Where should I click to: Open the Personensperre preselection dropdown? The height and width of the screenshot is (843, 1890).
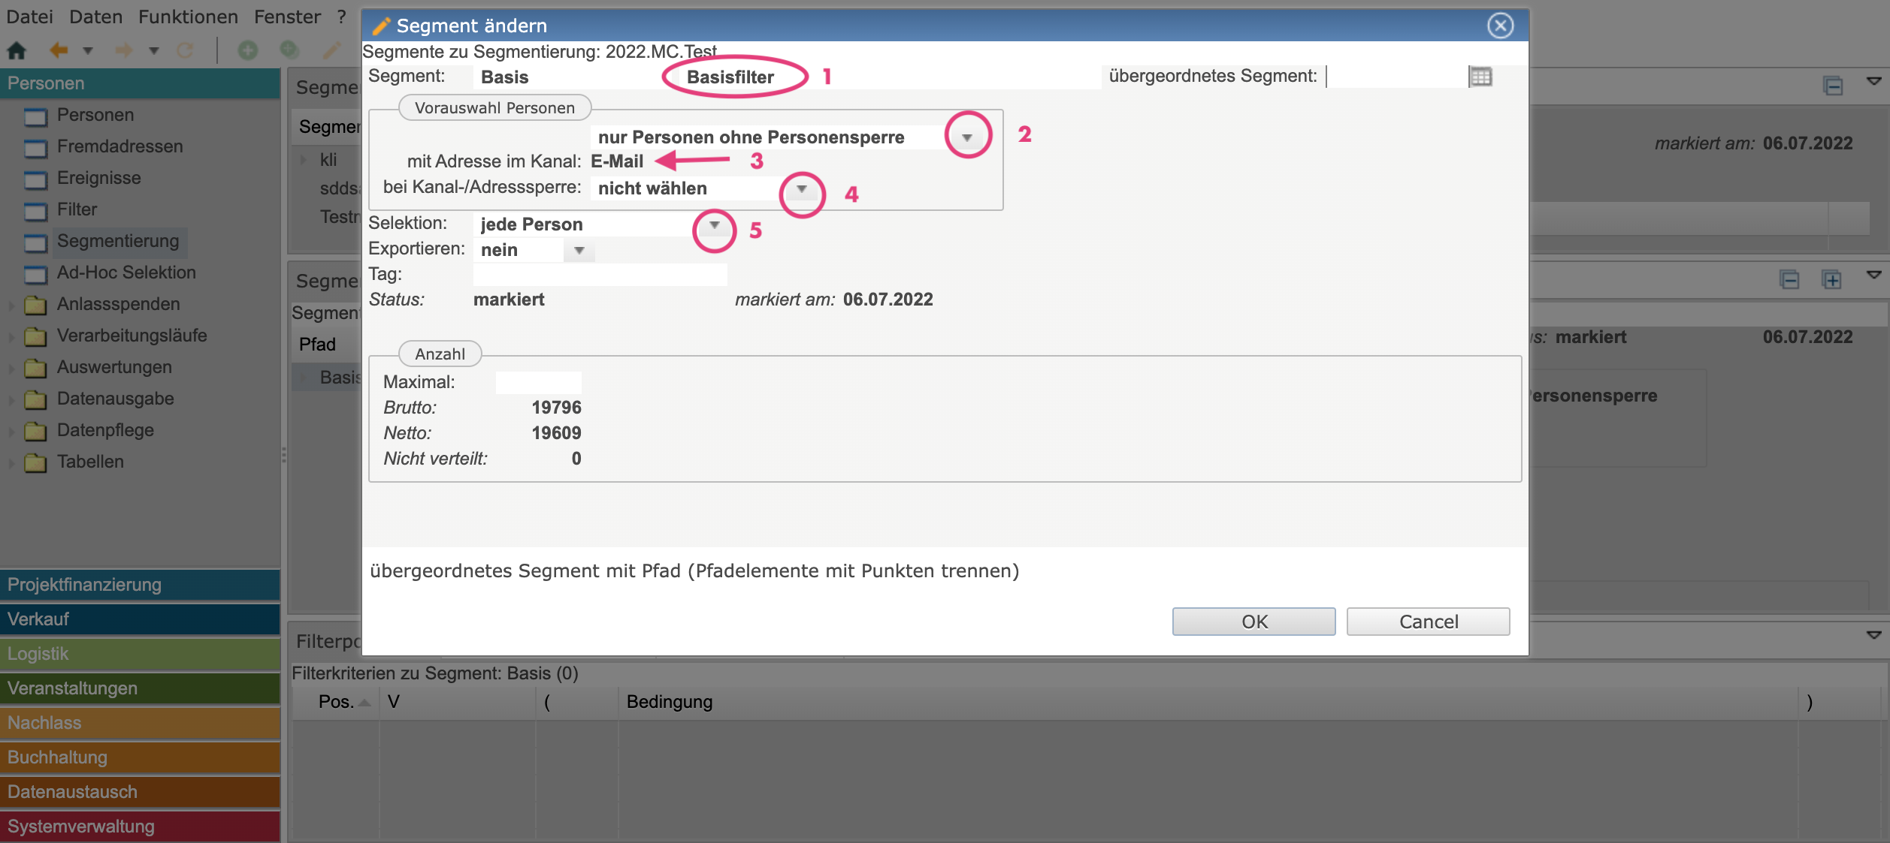[967, 137]
